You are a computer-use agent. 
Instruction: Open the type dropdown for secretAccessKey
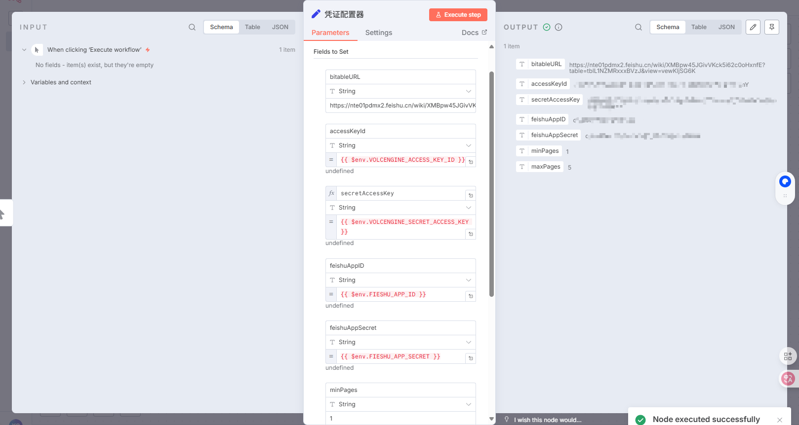[x=400, y=208]
